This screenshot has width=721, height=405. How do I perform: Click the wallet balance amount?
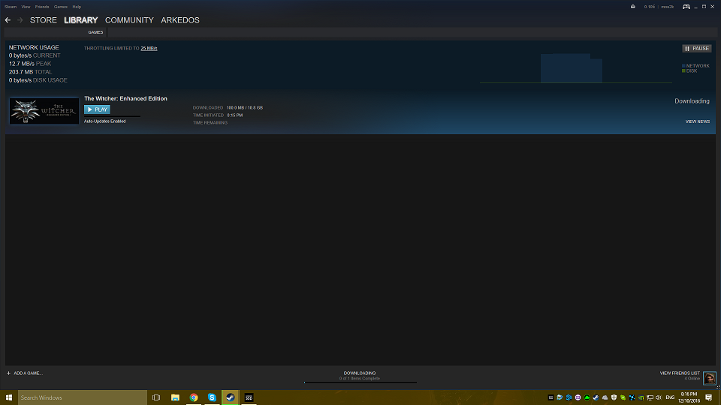(649, 7)
